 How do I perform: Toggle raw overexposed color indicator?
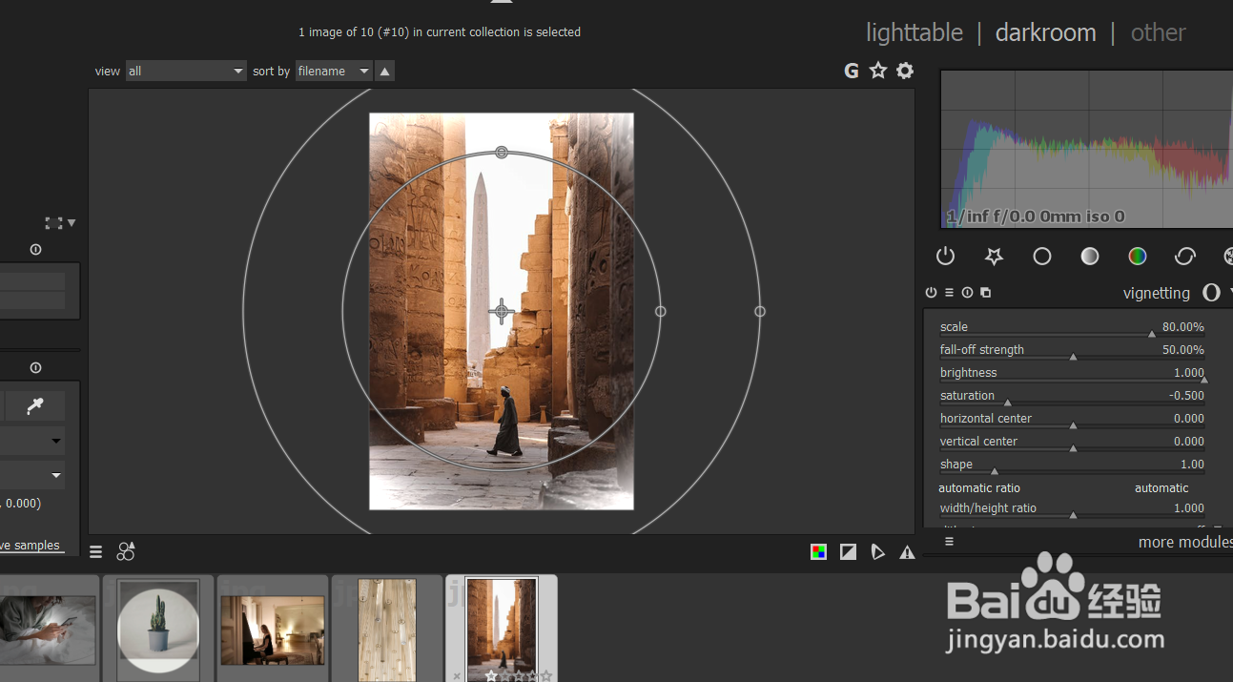tap(818, 551)
